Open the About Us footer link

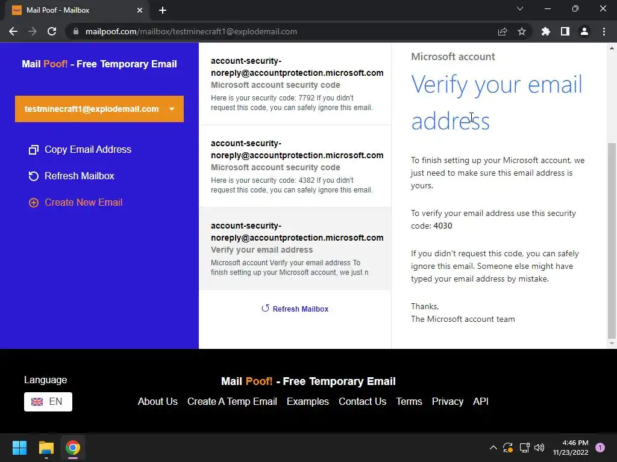click(157, 401)
